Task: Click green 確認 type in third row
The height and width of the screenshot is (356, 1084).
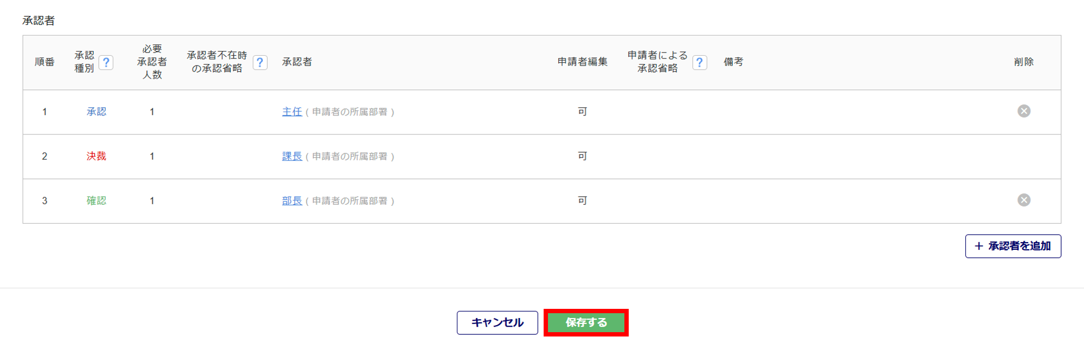Action: pyautogui.click(x=96, y=200)
